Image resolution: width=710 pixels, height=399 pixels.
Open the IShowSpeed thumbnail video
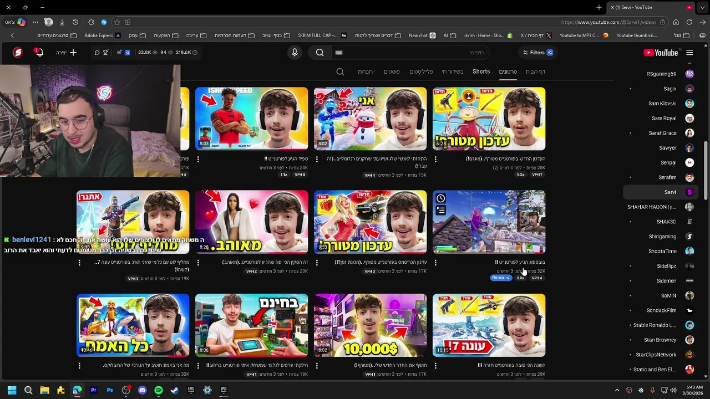pos(251,119)
